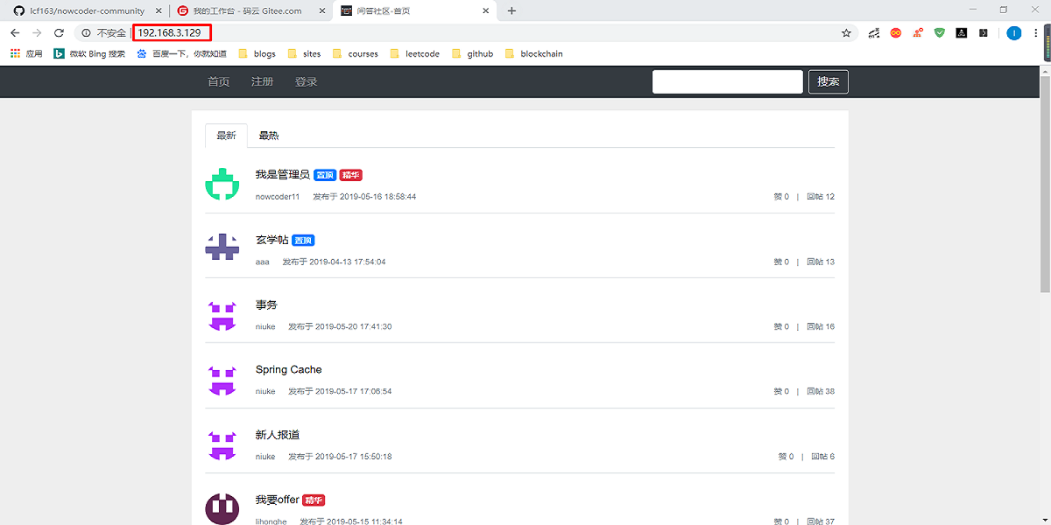Open the Bing search bookmark
Image resolution: width=1051 pixels, height=525 pixels.
[x=89, y=53]
